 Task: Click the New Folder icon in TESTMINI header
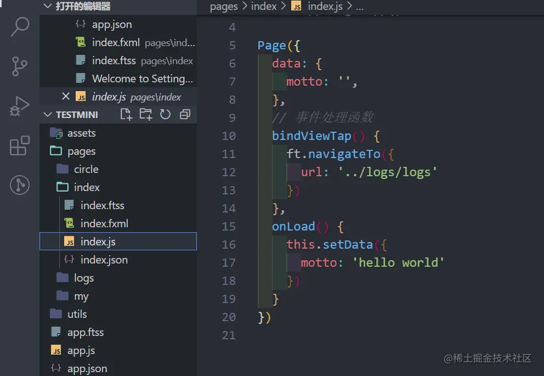click(146, 114)
